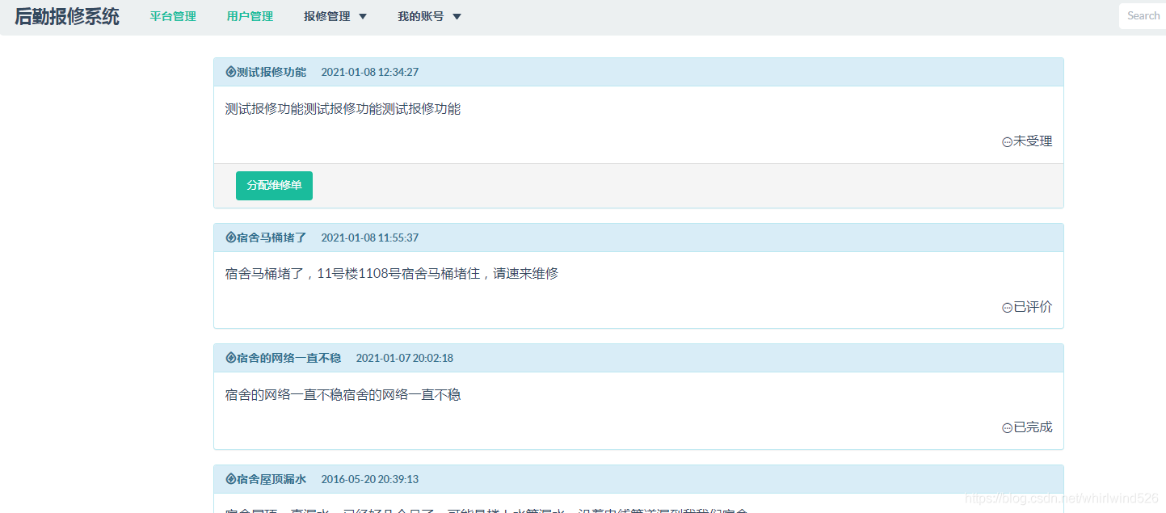Expand the 报修管理 dropdown arrow
1166x513 pixels.
(x=362, y=17)
